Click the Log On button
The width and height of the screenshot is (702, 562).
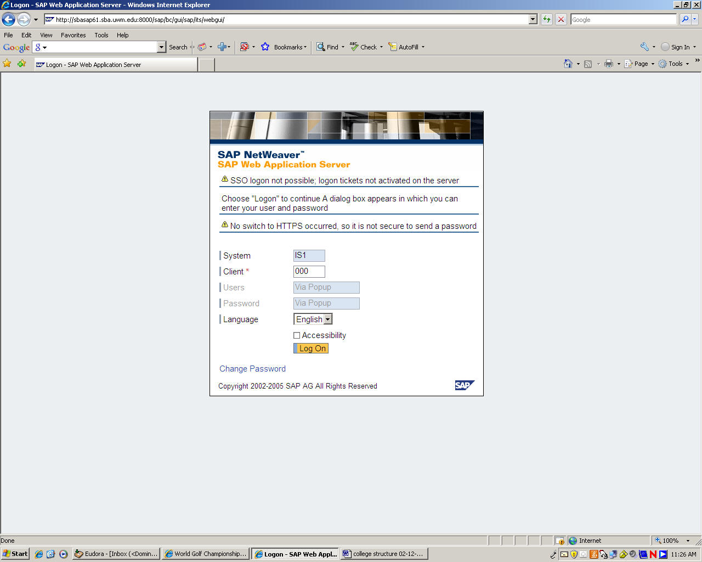311,349
